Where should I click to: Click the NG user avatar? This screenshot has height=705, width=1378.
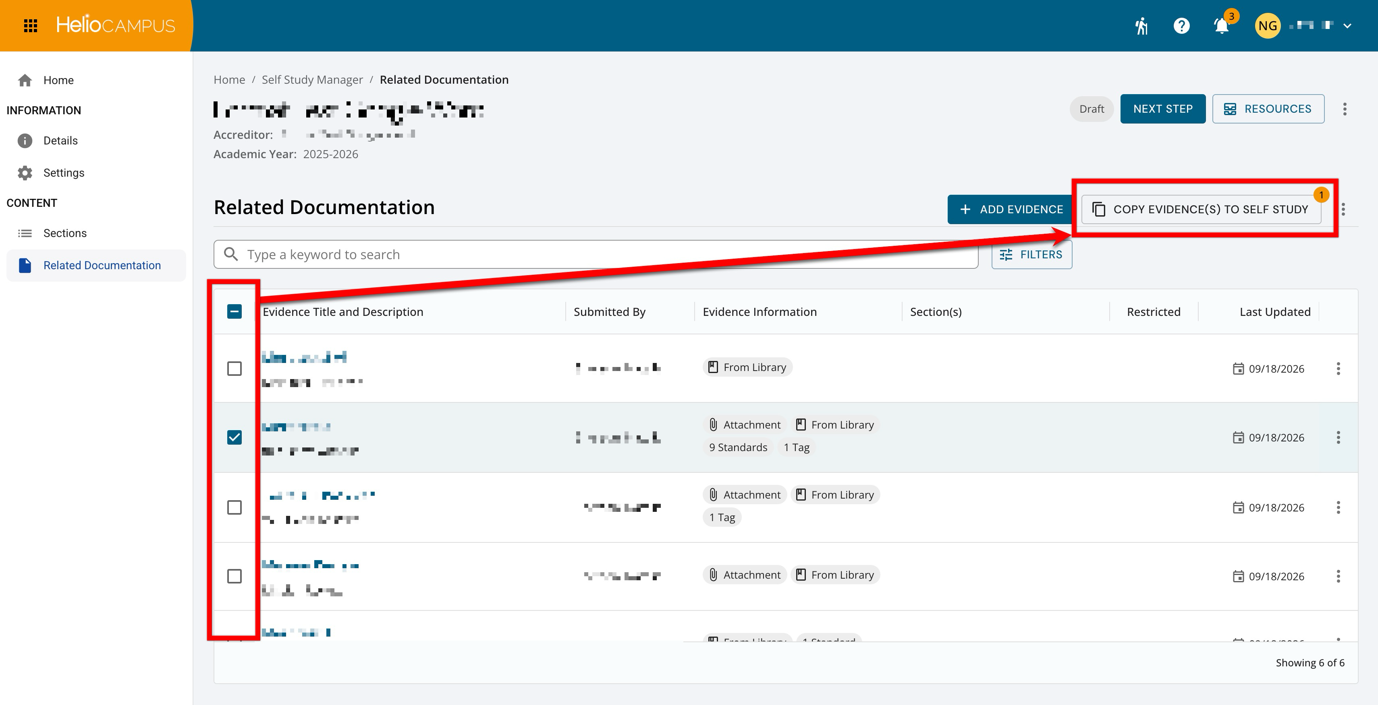1267,26
